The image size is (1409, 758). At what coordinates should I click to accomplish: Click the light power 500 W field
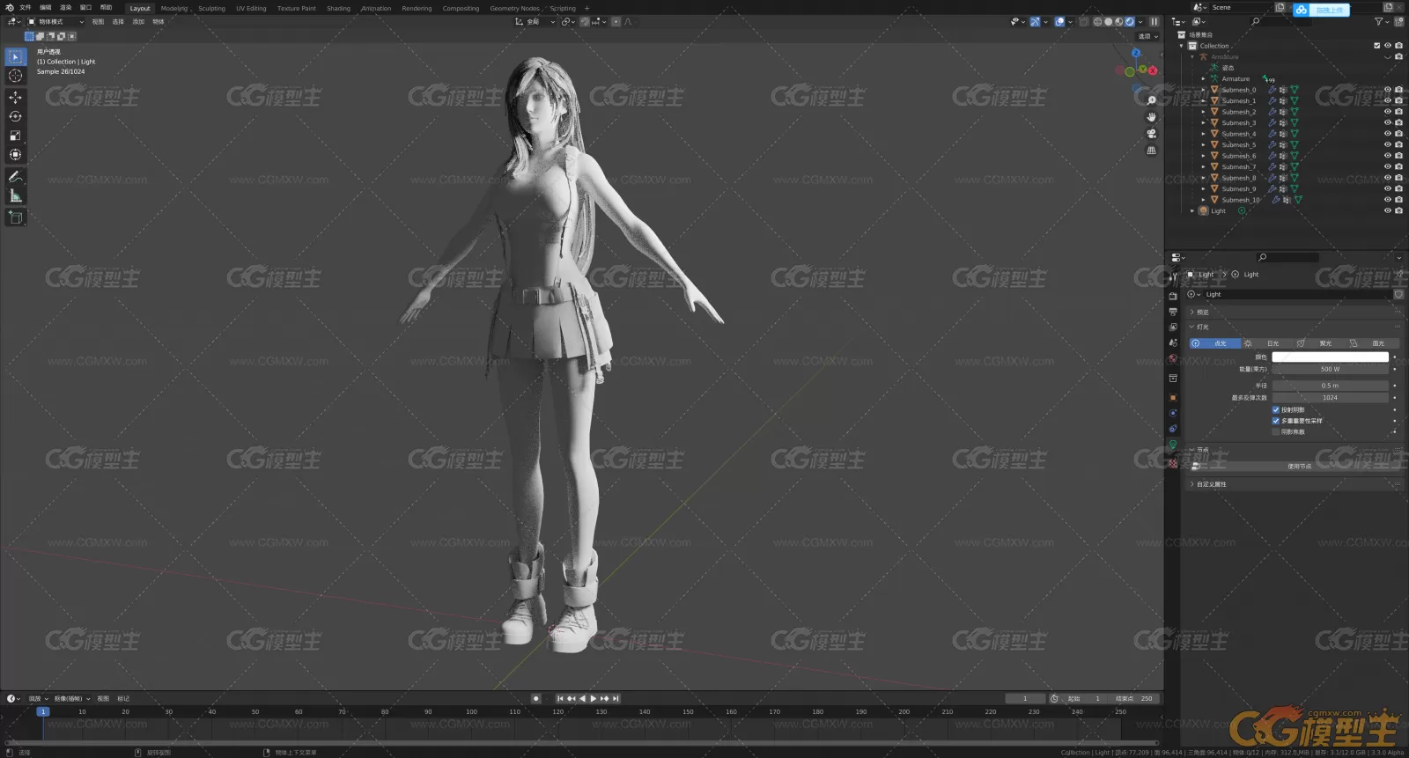coord(1330,369)
